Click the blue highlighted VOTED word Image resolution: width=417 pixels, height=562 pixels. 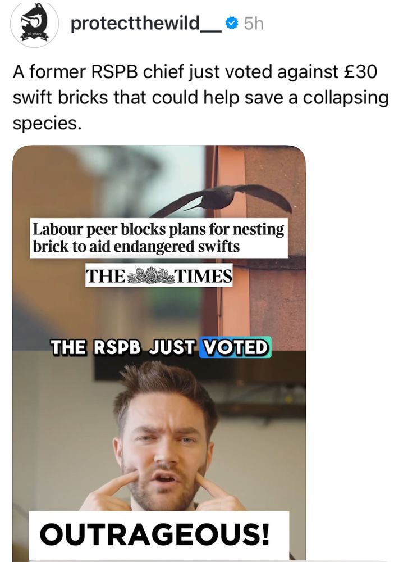pos(235,347)
